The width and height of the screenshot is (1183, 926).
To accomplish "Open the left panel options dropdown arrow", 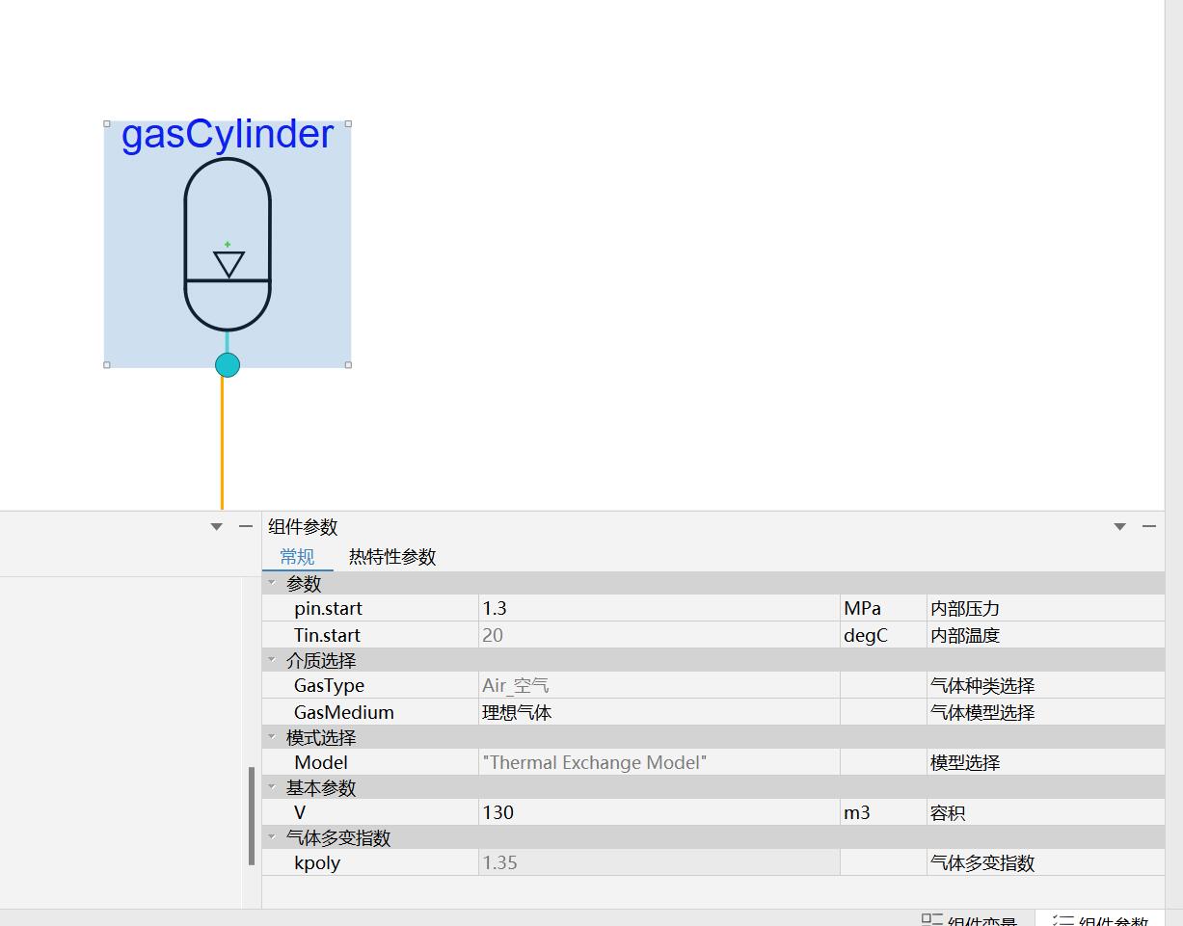I will 216,527.
